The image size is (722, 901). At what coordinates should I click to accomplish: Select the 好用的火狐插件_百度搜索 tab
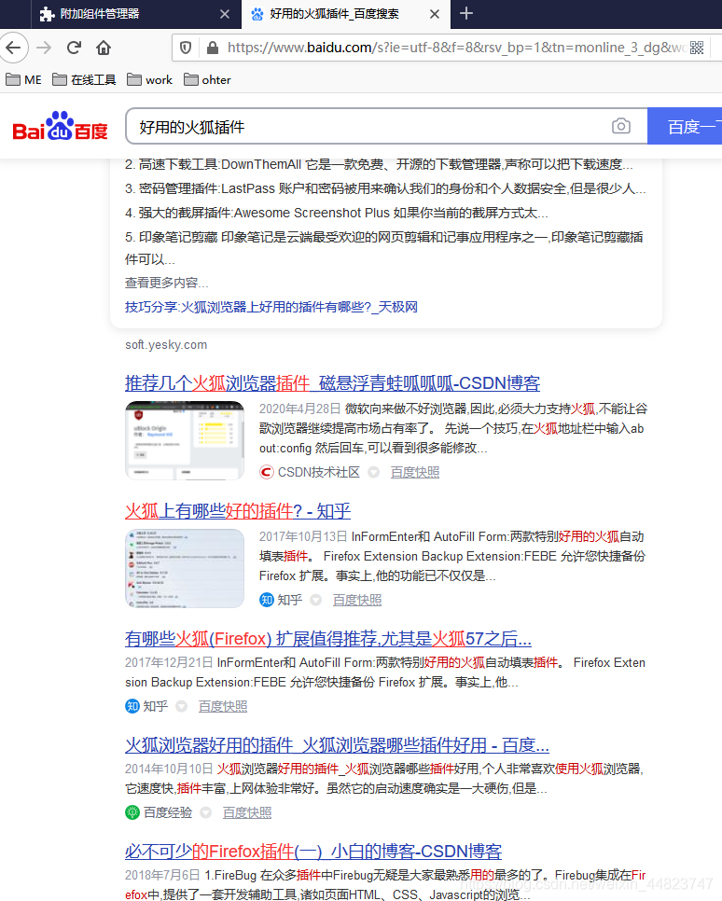click(x=345, y=14)
